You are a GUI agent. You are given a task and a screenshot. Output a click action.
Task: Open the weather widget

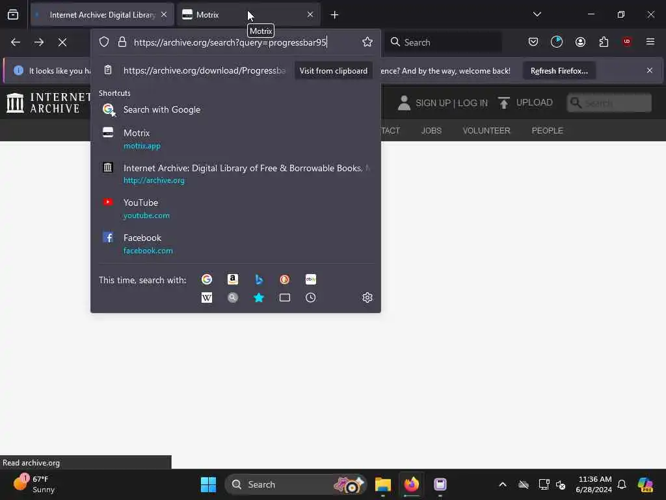(x=34, y=484)
